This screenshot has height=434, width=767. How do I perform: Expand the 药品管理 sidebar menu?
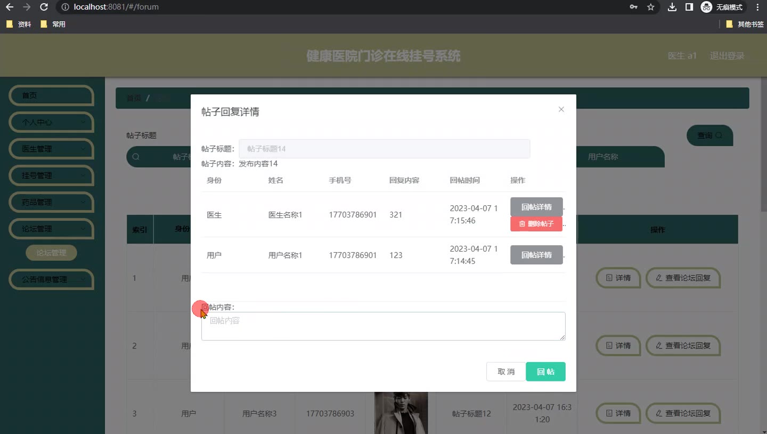(51, 202)
